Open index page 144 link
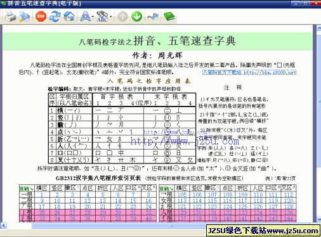The image size is (321, 237). pyautogui.click(x=289, y=219)
